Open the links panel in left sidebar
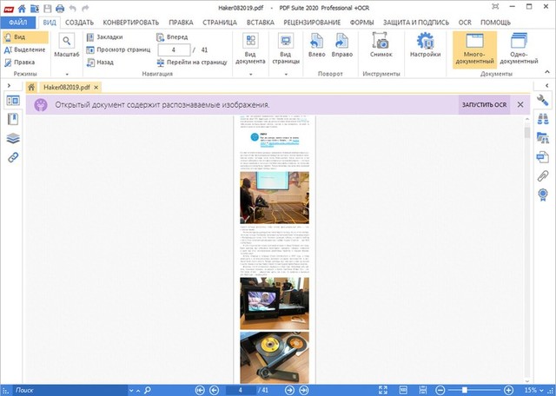The image size is (556, 396). pos(14,157)
